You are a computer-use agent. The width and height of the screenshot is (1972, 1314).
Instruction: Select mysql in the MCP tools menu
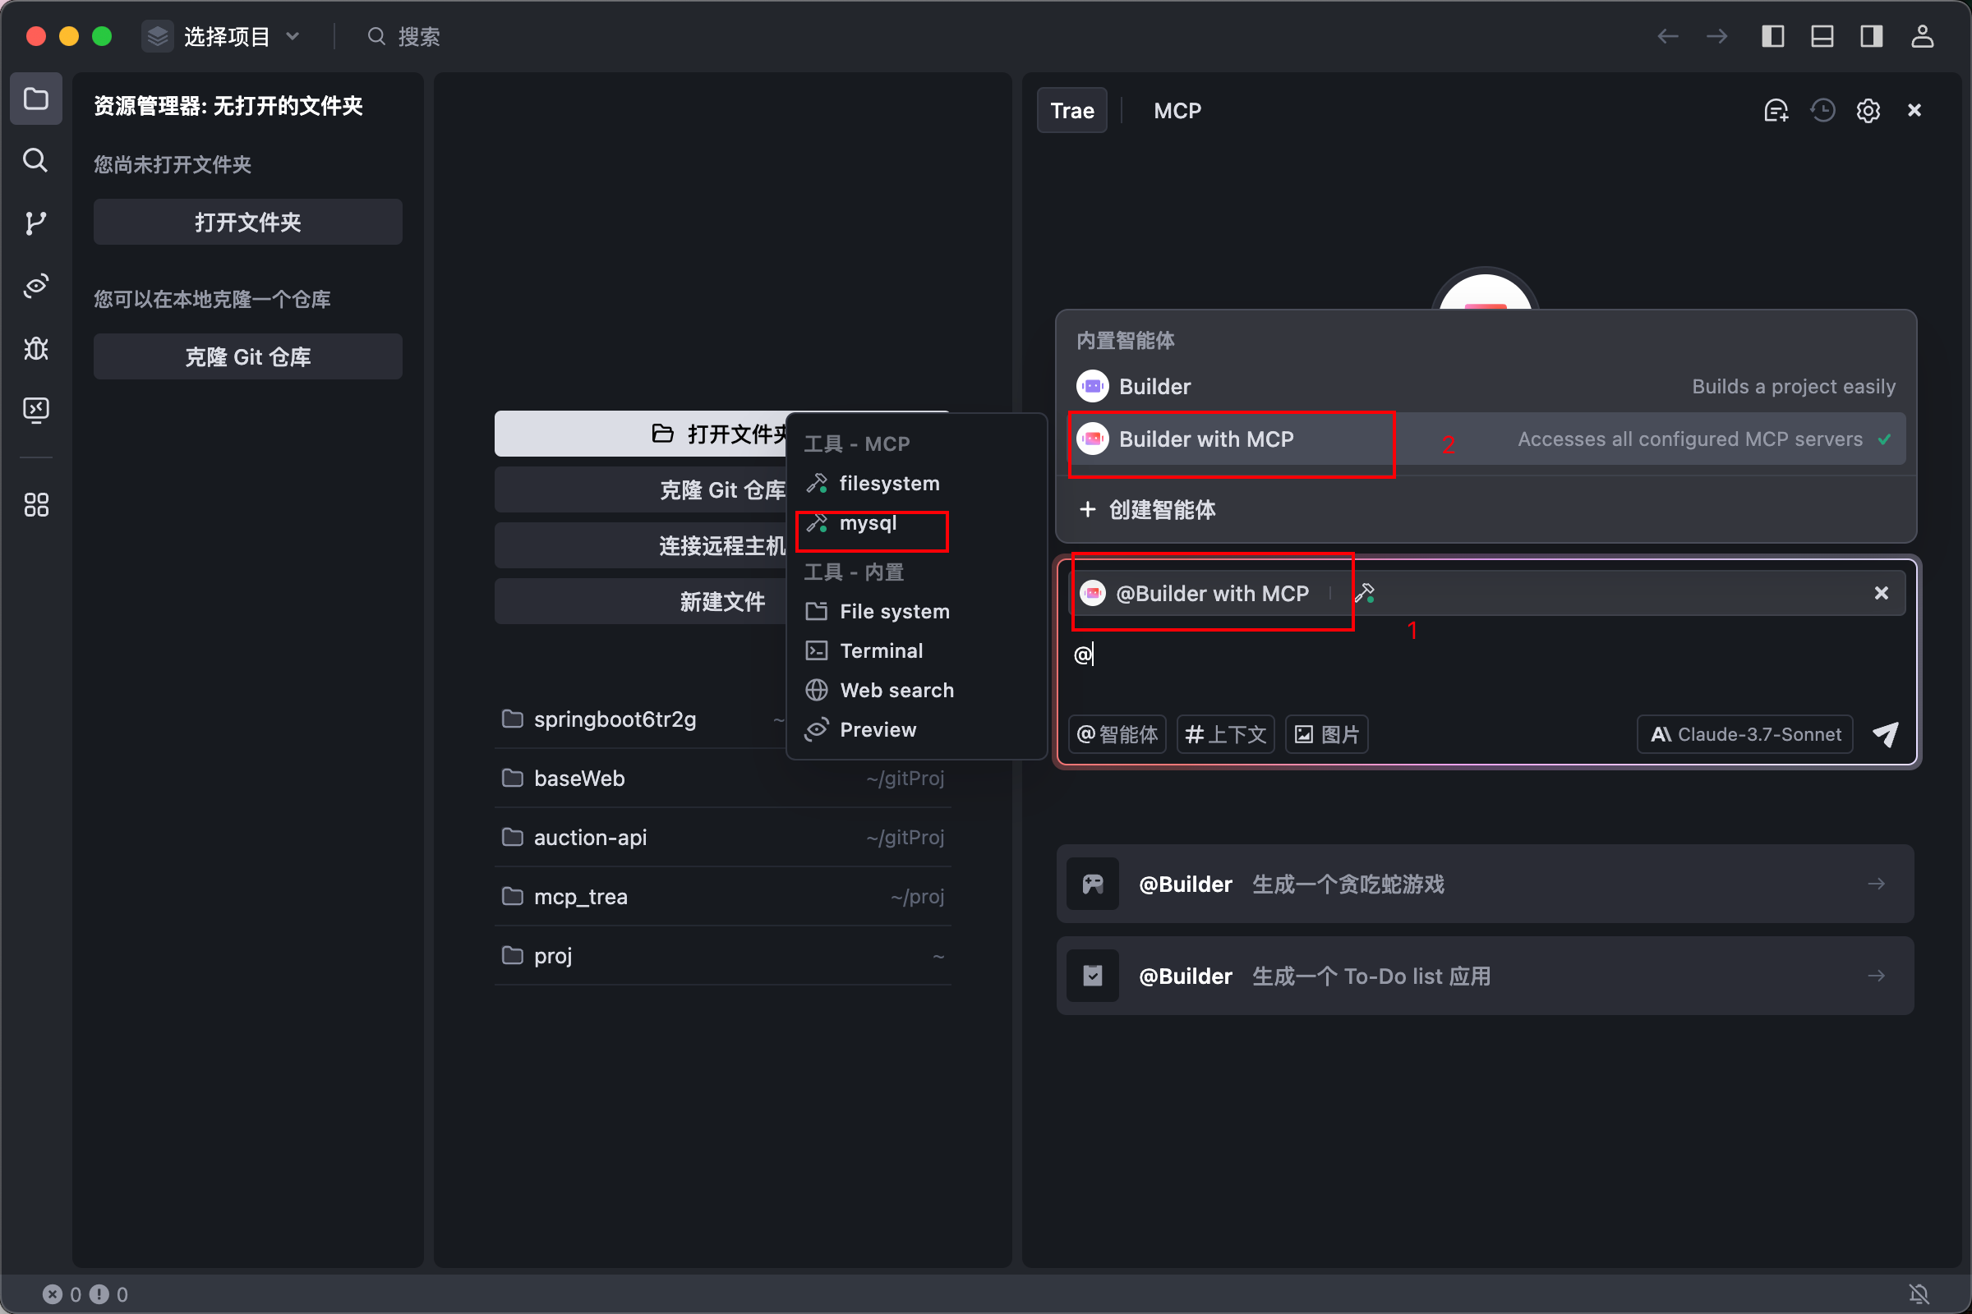tap(868, 523)
